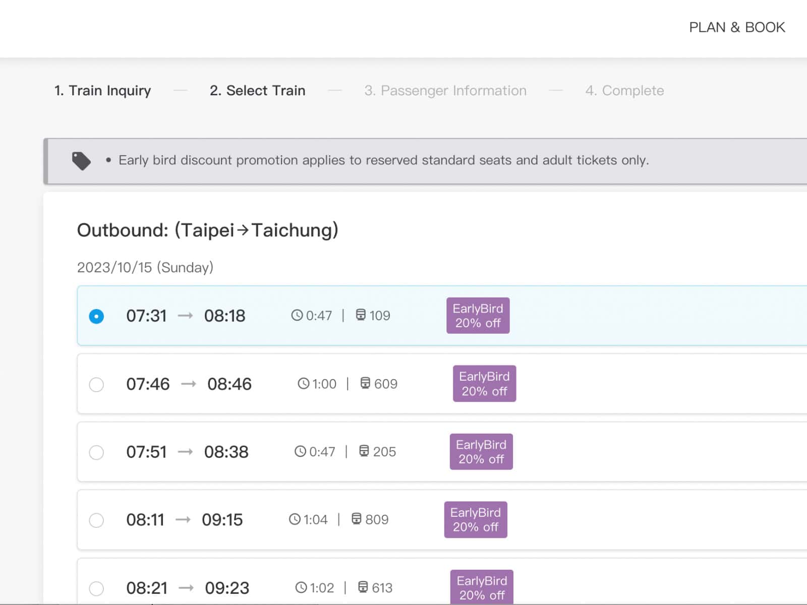Select the 07:51 to 08:38 train

click(x=96, y=452)
